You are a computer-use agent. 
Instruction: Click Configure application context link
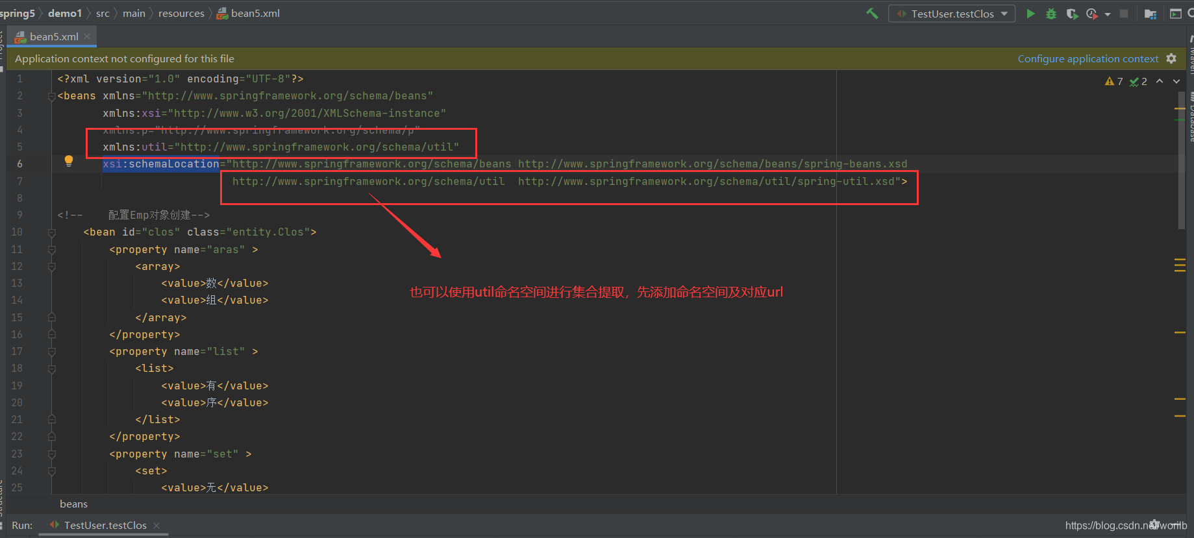click(1088, 58)
